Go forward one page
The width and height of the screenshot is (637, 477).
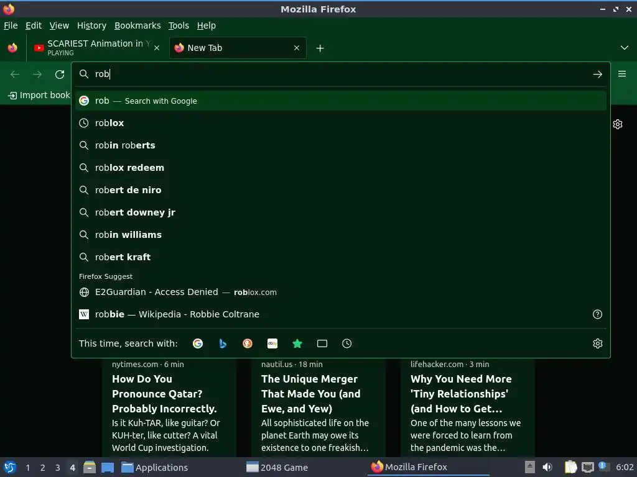click(37, 75)
